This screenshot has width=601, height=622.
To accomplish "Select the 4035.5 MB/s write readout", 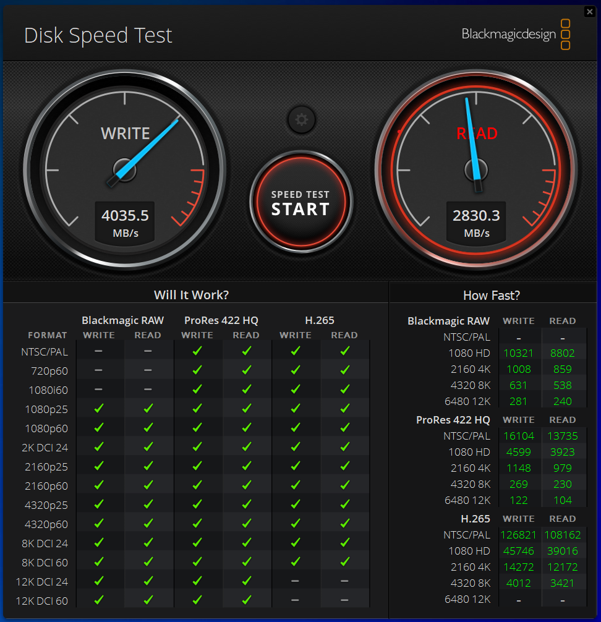I will (125, 223).
